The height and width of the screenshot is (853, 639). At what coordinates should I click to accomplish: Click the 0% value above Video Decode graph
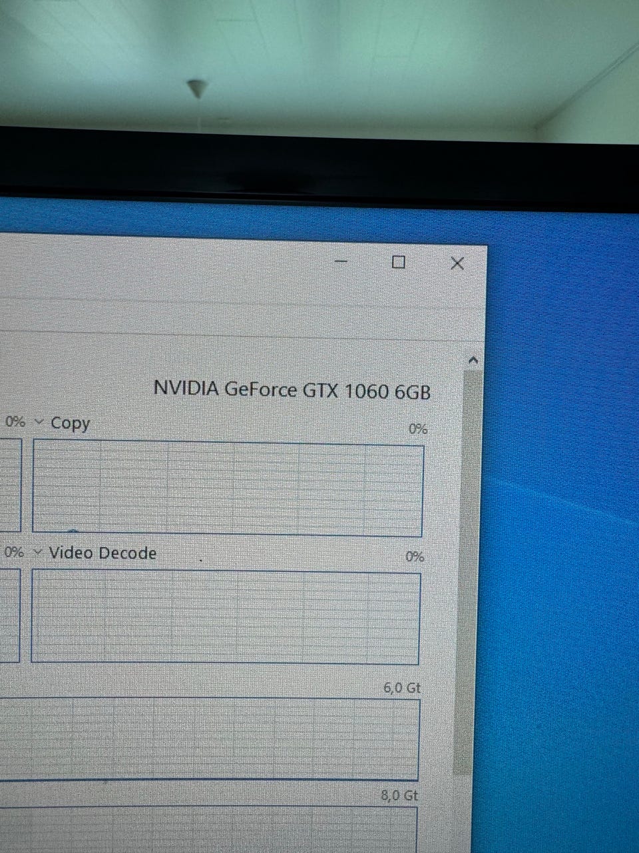coord(415,556)
